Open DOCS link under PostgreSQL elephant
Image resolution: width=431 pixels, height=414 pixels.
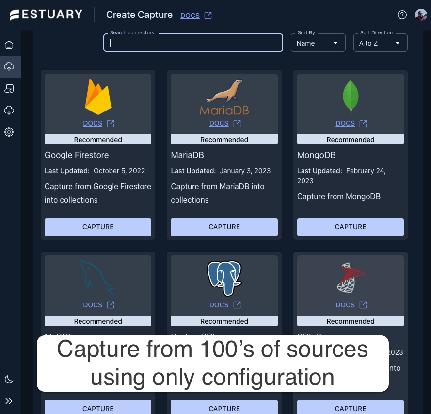[219, 305]
